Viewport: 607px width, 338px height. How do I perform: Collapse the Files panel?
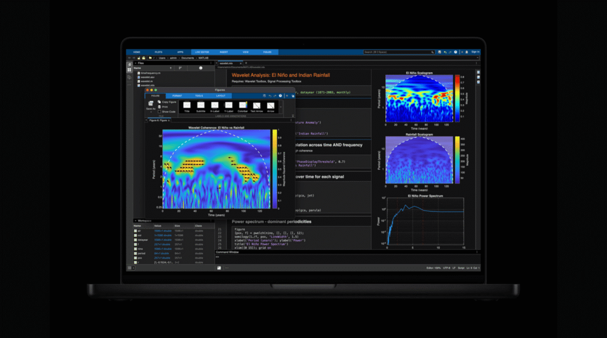pos(135,63)
